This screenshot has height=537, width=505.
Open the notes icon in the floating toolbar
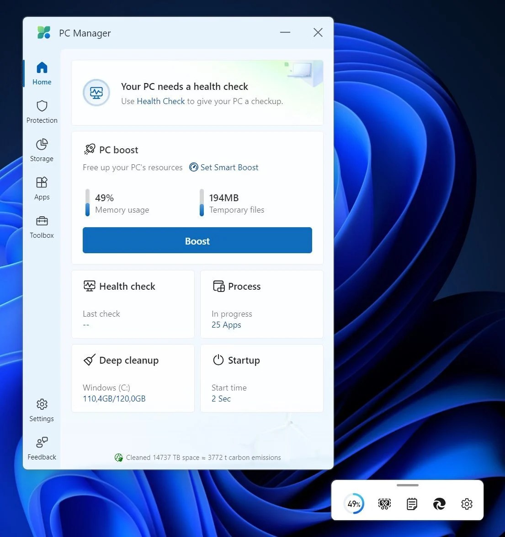tap(412, 504)
